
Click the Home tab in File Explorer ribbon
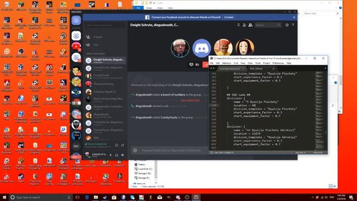click(x=149, y=8)
